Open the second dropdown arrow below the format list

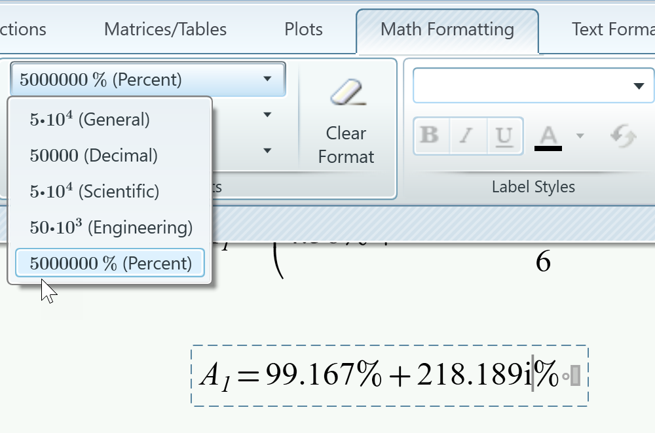point(267,150)
